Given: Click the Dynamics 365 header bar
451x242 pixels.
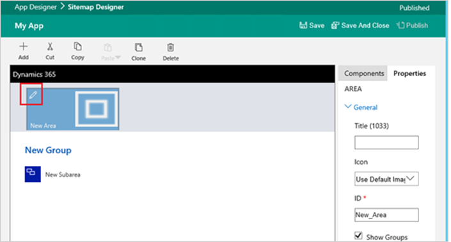Looking at the screenshot, I should pos(173,74).
